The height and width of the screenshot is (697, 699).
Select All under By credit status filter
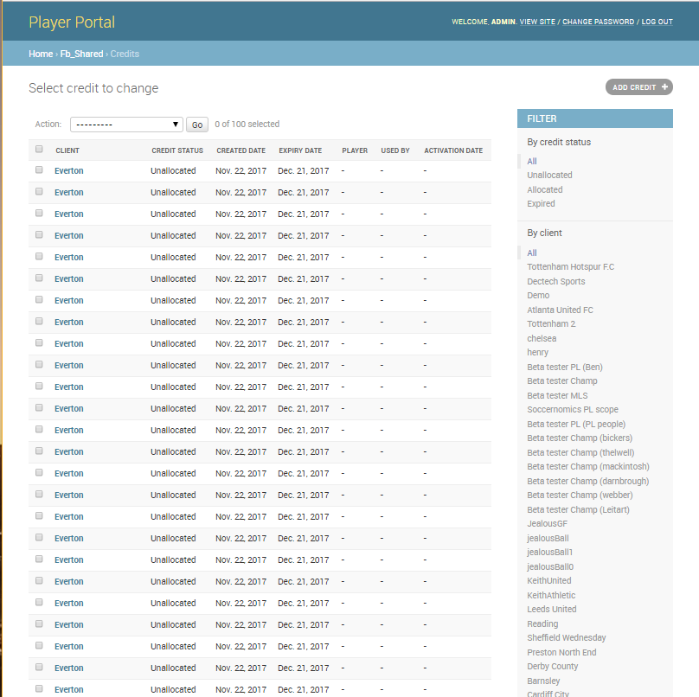532,162
